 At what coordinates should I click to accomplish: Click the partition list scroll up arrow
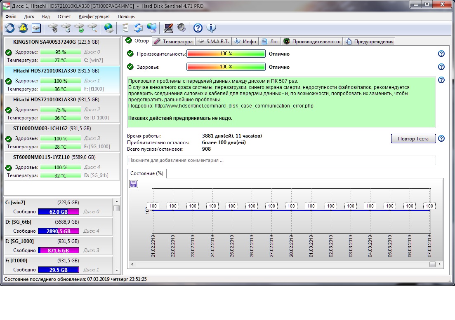[x=117, y=201]
